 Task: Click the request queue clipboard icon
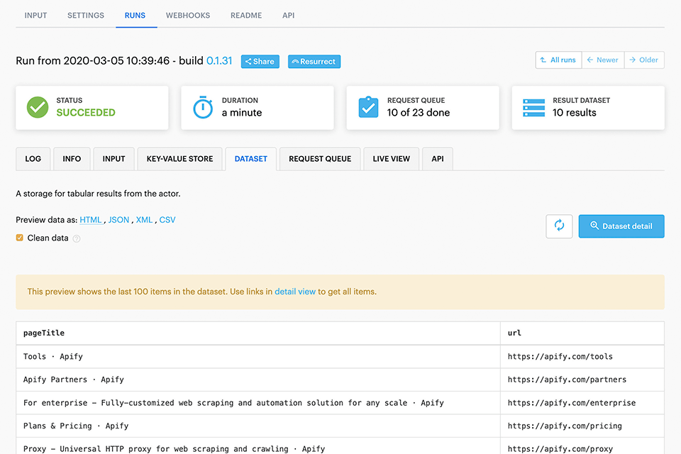(368, 107)
